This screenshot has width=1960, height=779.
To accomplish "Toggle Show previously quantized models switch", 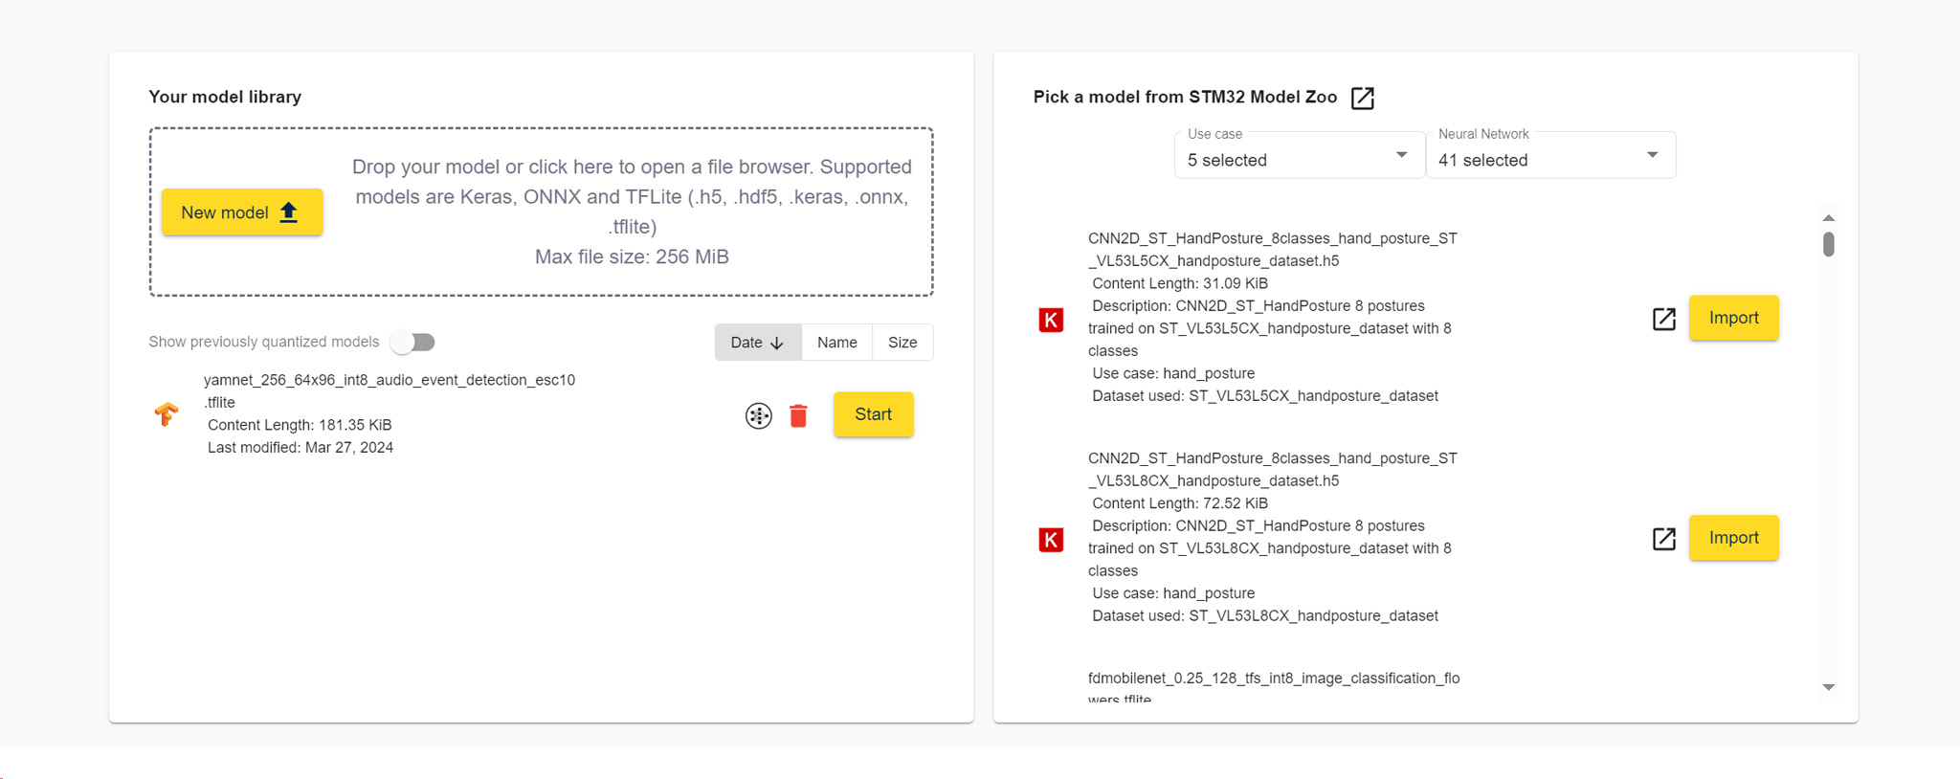I will pyautogui.click(x=413, y=342).
